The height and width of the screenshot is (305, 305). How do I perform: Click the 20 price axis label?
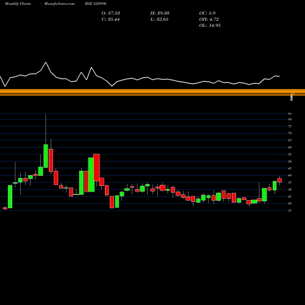290,204
